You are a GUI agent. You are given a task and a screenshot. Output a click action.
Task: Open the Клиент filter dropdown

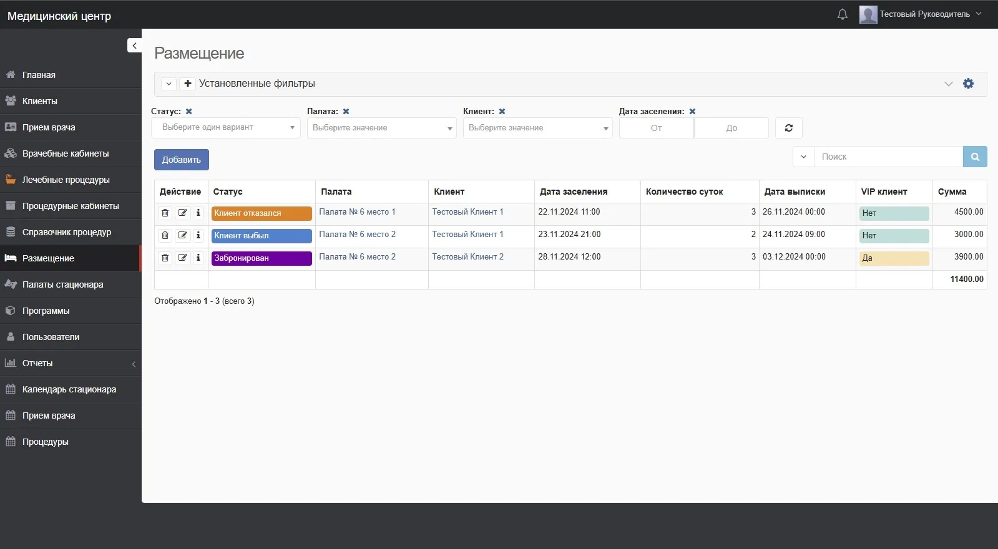[537, 128]
